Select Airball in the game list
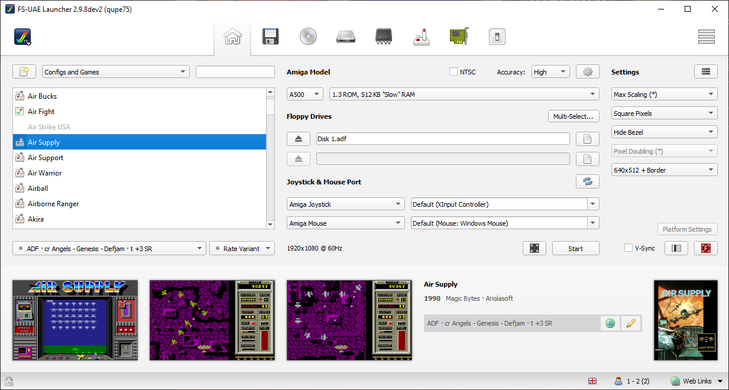 tap(140, 188)
